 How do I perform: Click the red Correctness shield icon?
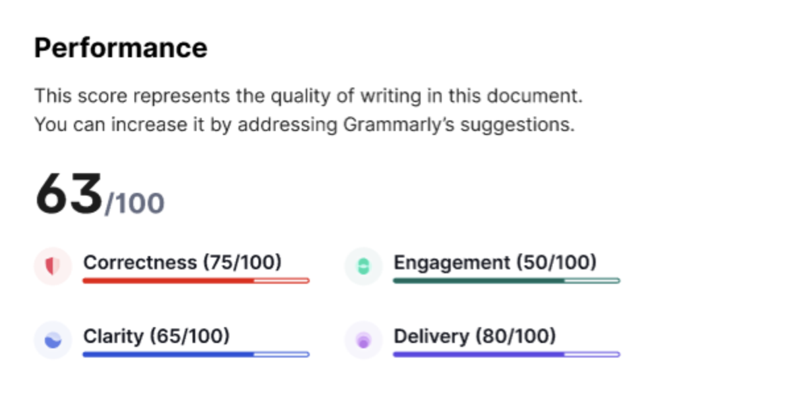pos(52,266)
